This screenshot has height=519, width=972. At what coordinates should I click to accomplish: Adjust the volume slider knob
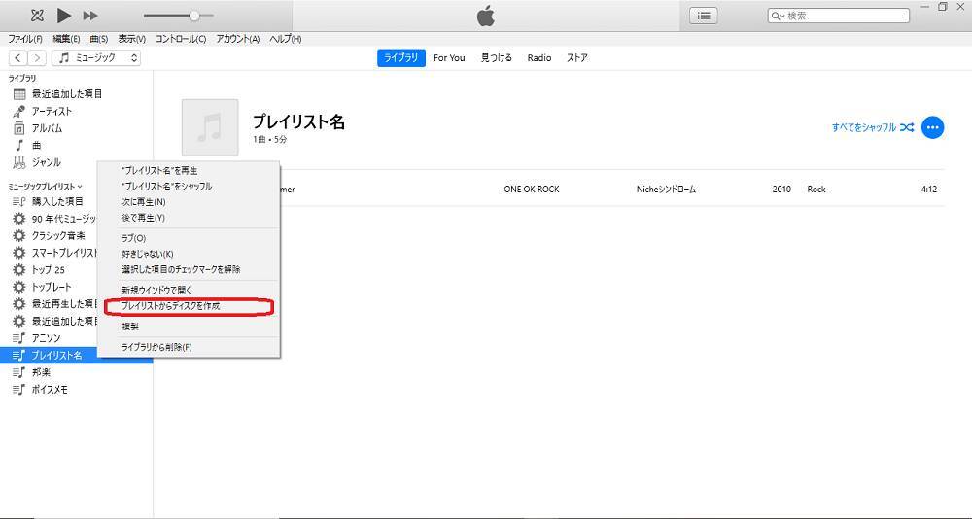pyautogui.click(x=194, y=16)
